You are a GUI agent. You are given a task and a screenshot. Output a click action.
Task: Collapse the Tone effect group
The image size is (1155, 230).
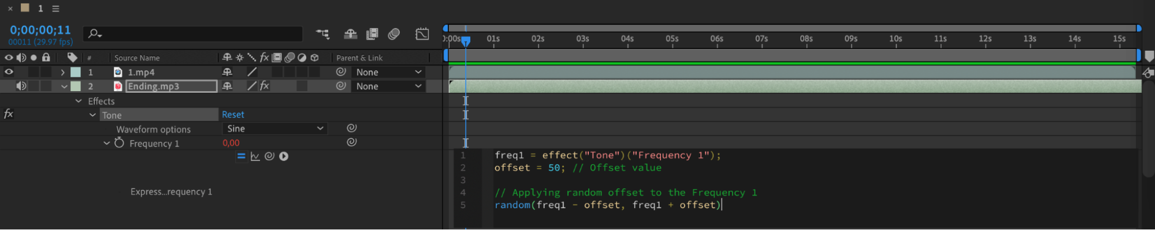[x=92, y=115]
